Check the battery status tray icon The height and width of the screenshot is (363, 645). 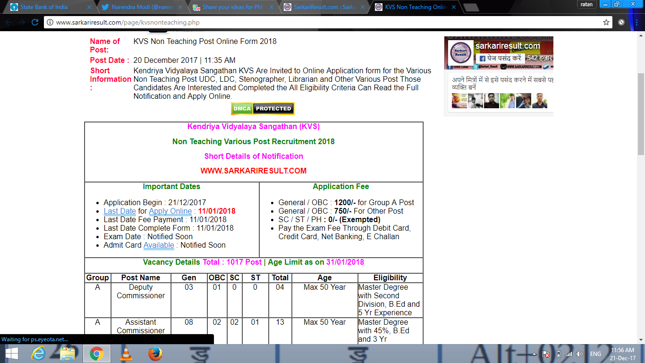559,354
